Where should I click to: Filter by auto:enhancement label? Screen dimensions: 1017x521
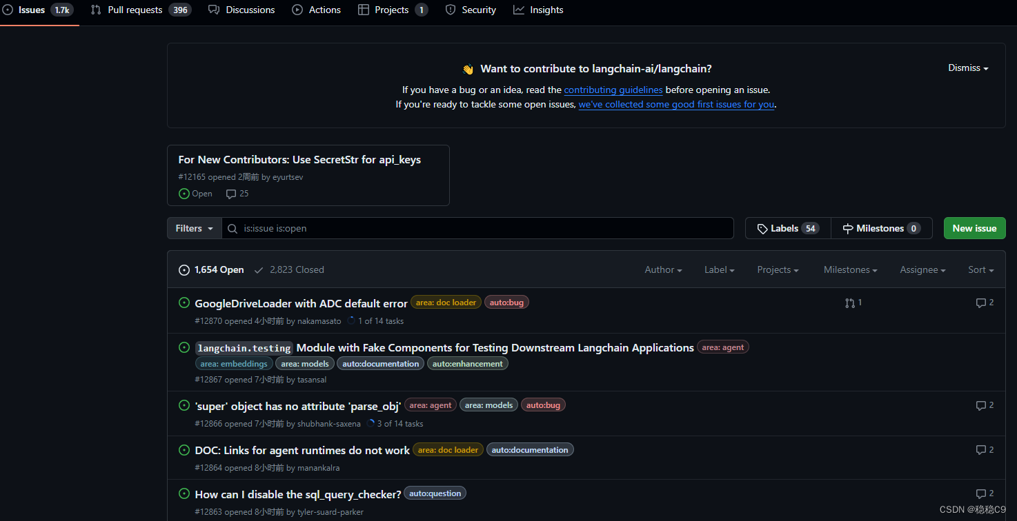[468, 364]
